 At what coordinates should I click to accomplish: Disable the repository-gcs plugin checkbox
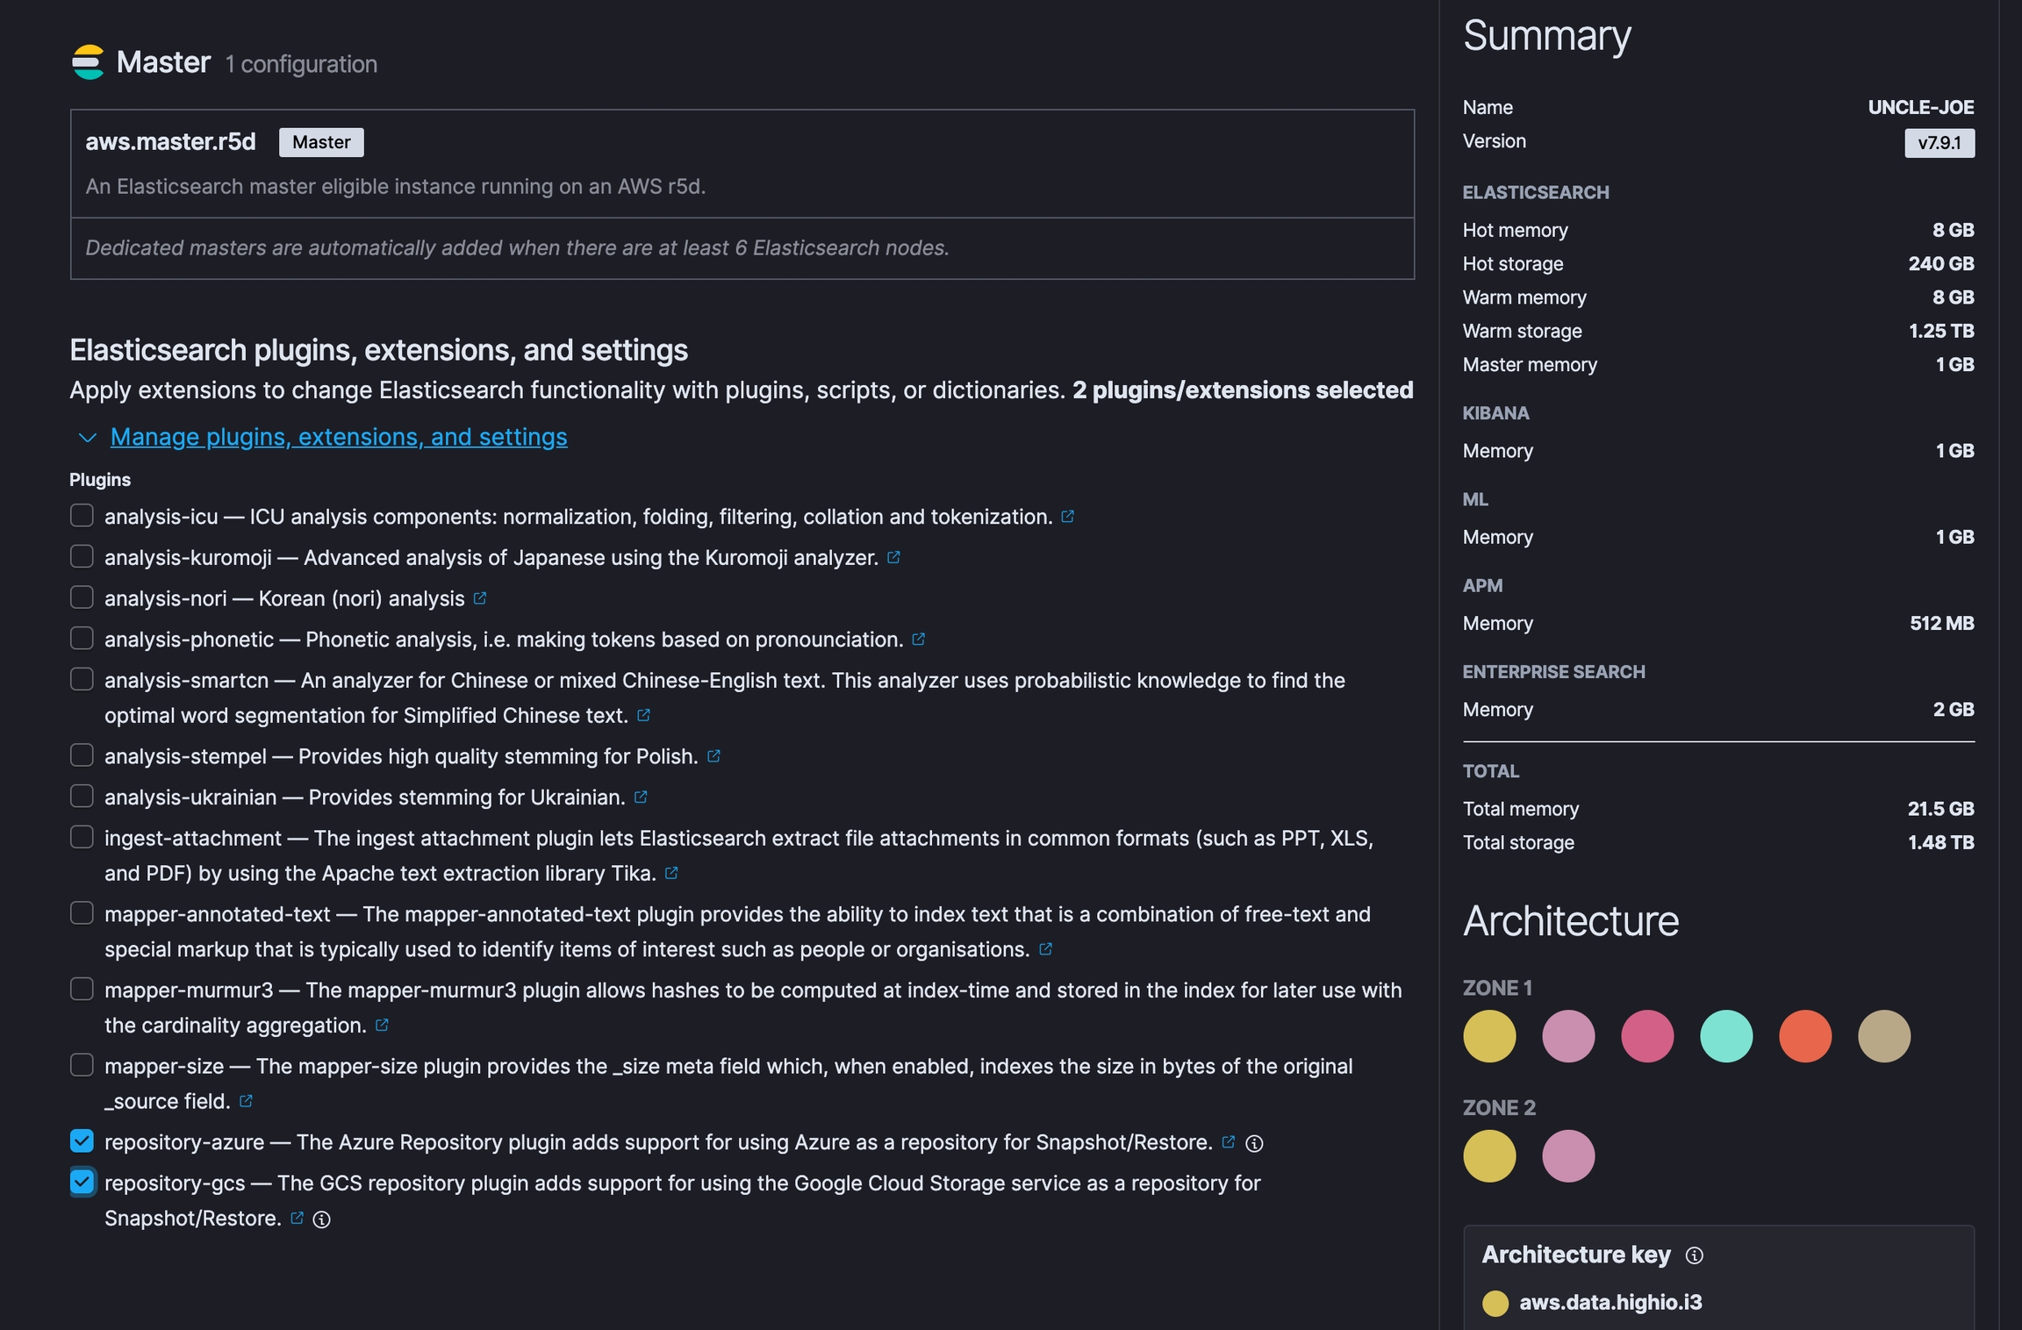(x=82, y=1182)
